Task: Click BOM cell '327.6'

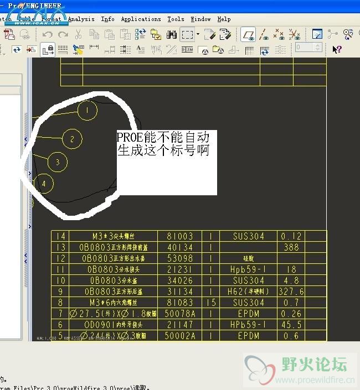Action: (291, 292)
